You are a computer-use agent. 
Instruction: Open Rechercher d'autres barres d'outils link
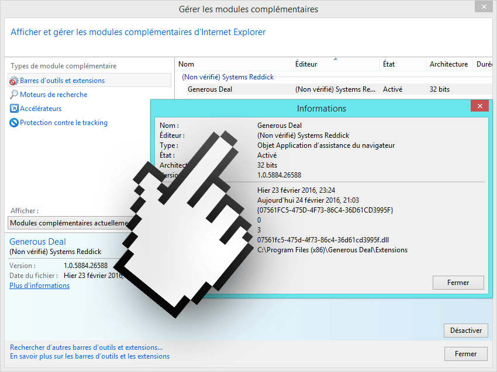[x=86, y=347]
